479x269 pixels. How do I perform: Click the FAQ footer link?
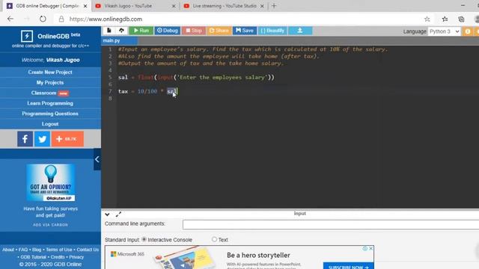pos(23,250)
